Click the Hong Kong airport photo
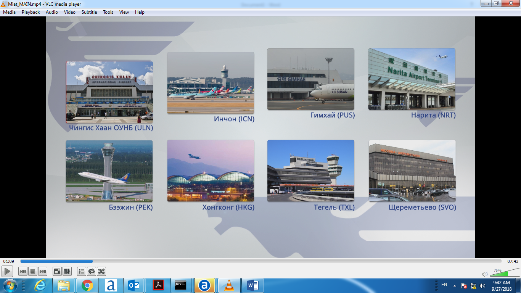This screenshot has width=521, height=293. [x=211, y=171]
